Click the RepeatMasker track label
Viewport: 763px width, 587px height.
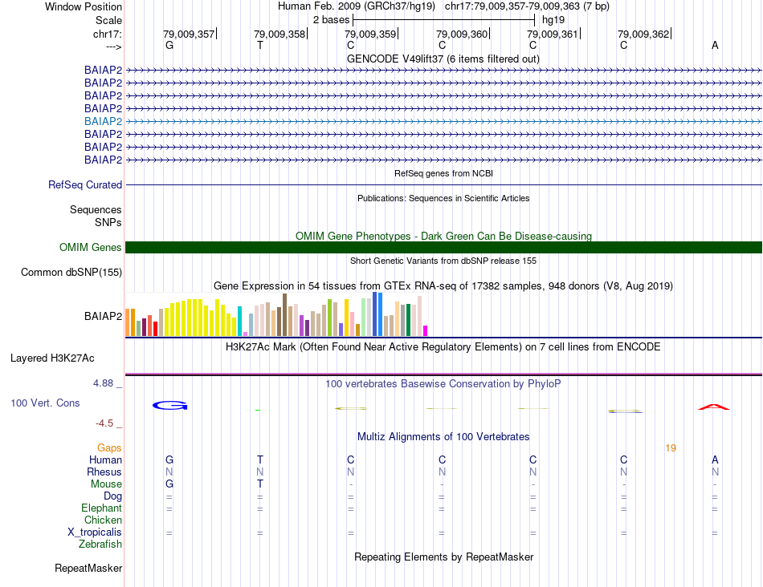coord(88,568)
